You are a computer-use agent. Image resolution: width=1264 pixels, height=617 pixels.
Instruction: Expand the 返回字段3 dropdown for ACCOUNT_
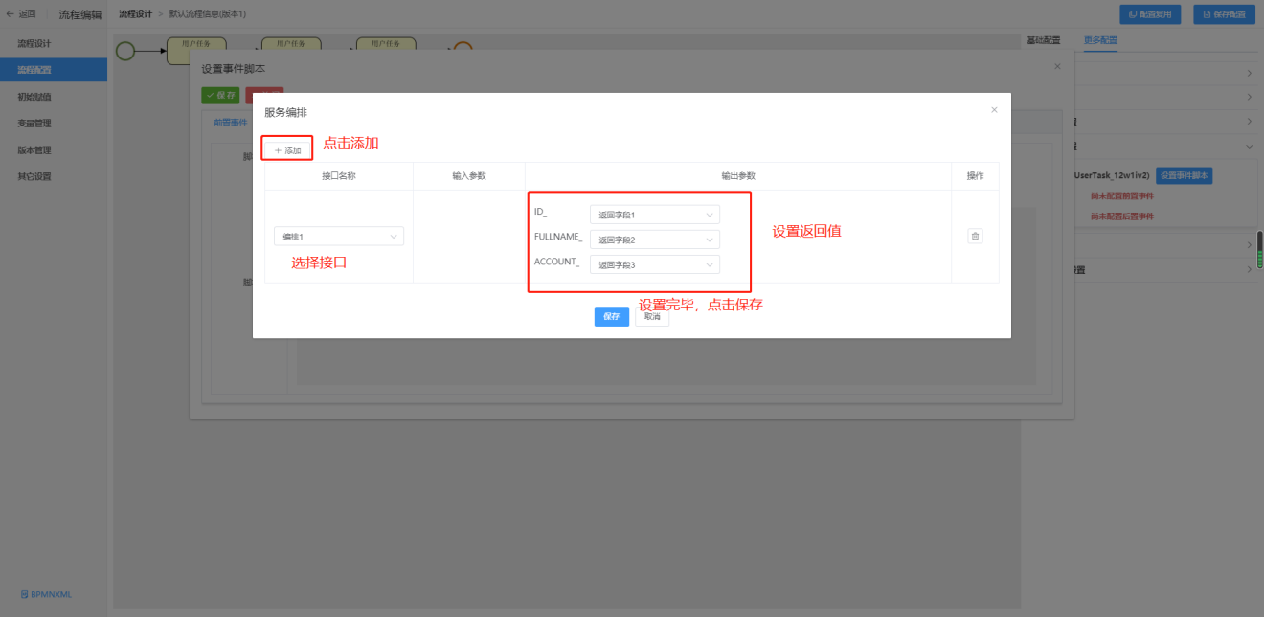click(654, 264)
